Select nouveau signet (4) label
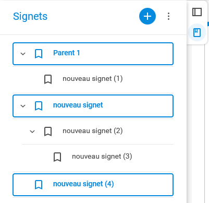The image size is (209, 203). [83, 184]
